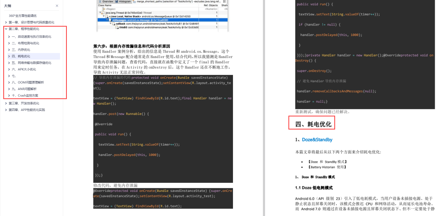443x216 pixels.
Task: Click bullet 【Battery Historian 使用】
Action: coord(327,167)
